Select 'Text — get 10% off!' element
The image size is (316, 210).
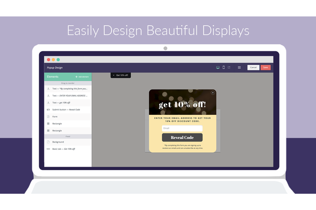pos(64,103)
